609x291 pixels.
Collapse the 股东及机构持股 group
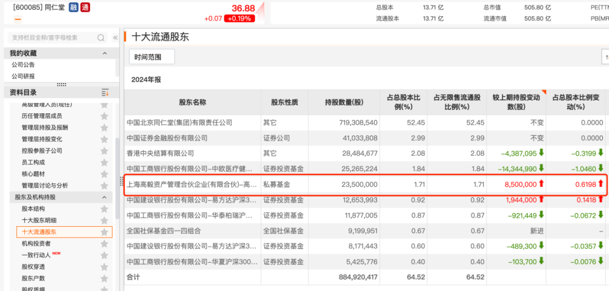pos(104,197)
